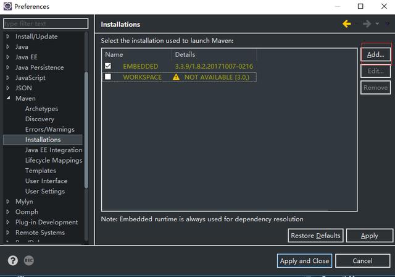395x277 pixels.
Task: Check the WORKSPACE installation checkbox
Action: tap(108, 77)
